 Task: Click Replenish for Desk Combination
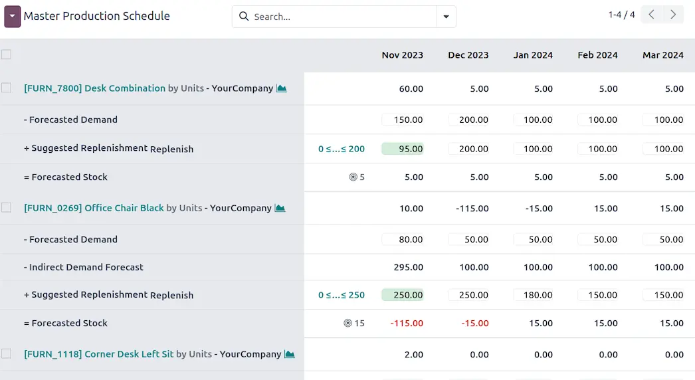click(171, 149)
